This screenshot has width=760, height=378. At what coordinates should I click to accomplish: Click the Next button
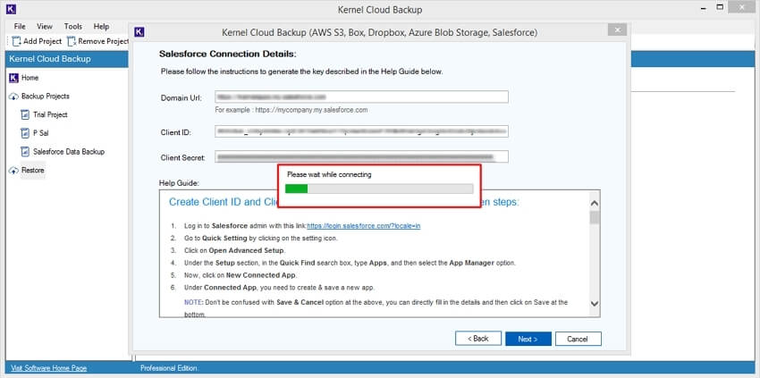[x=528, y=339]
